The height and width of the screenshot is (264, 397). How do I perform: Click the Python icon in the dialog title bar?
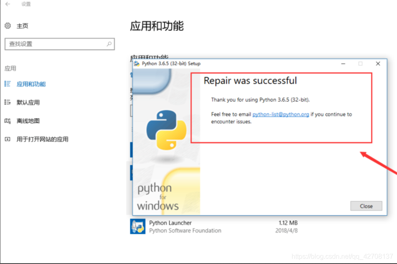coord(136,63)
